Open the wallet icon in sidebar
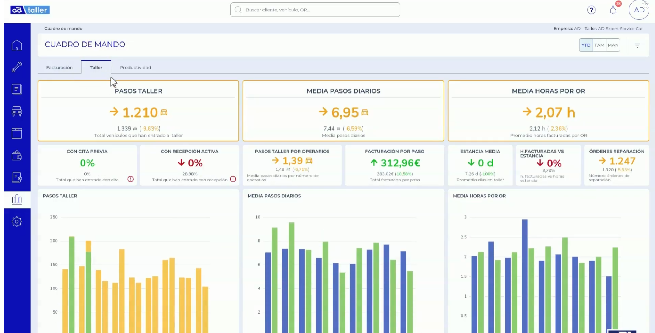 click(17, 156)
